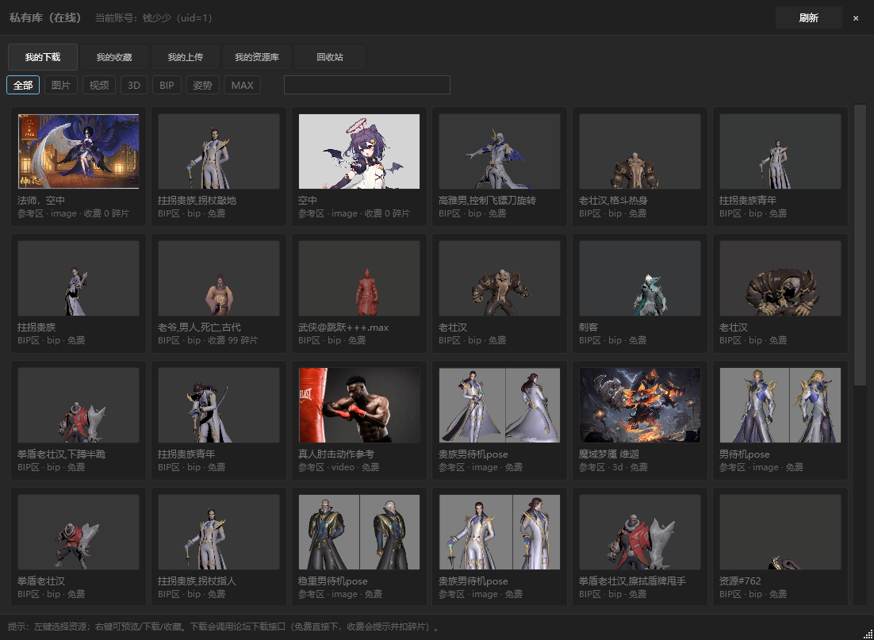The height and width of the screenshot is (640, 874).
Task: Go to the 回收站 tab
Action: pyautogui.click(x=330, y=57)
